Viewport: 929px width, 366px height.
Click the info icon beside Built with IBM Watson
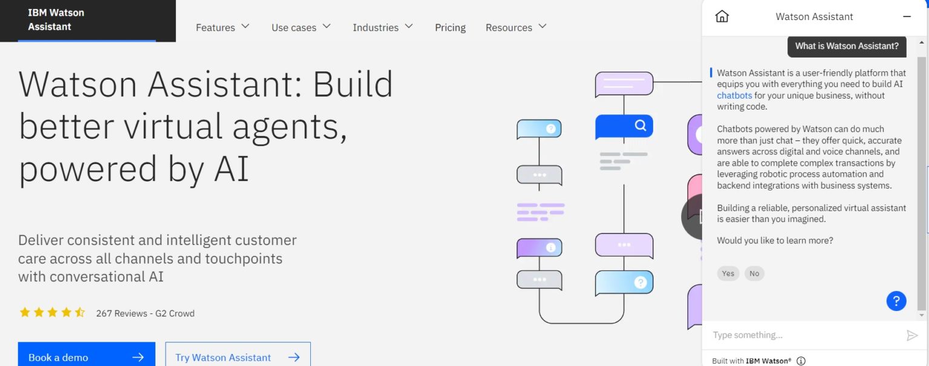coord(801,361)
